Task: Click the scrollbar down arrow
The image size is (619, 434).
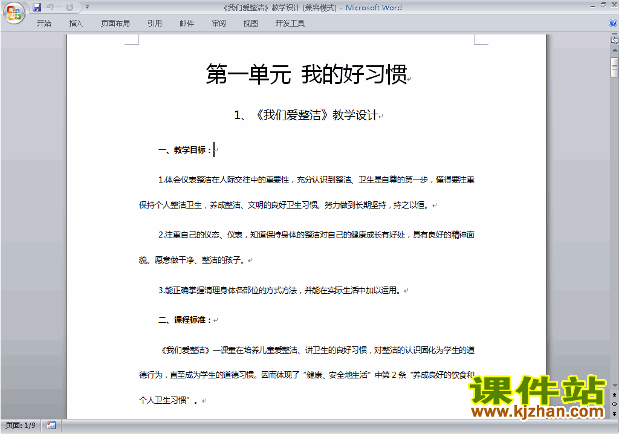Action: point(615,386)
